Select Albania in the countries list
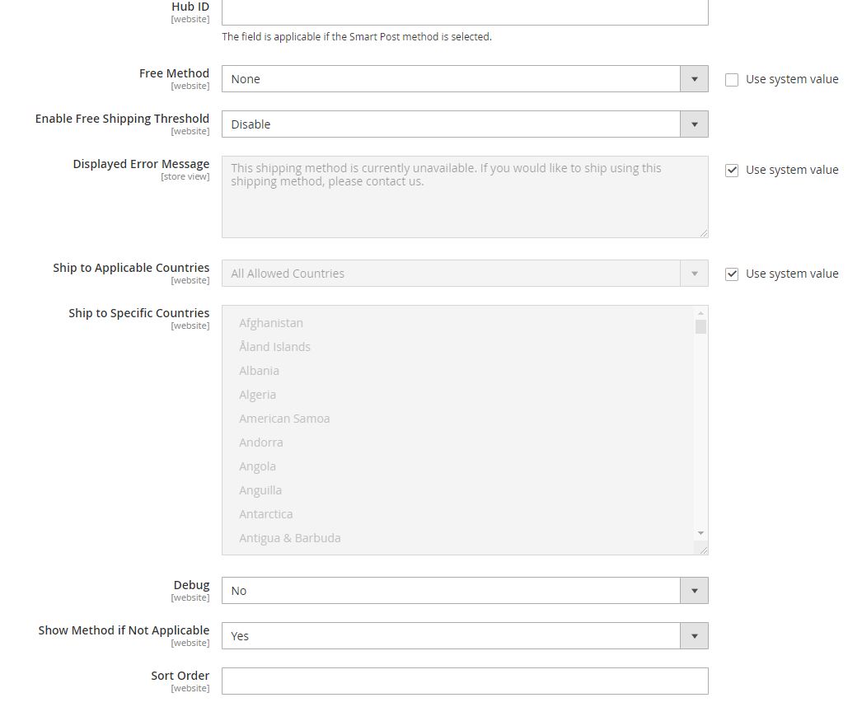Image resolution: width=862 pixels, height=707 pixels. click(x=259, y=370)
